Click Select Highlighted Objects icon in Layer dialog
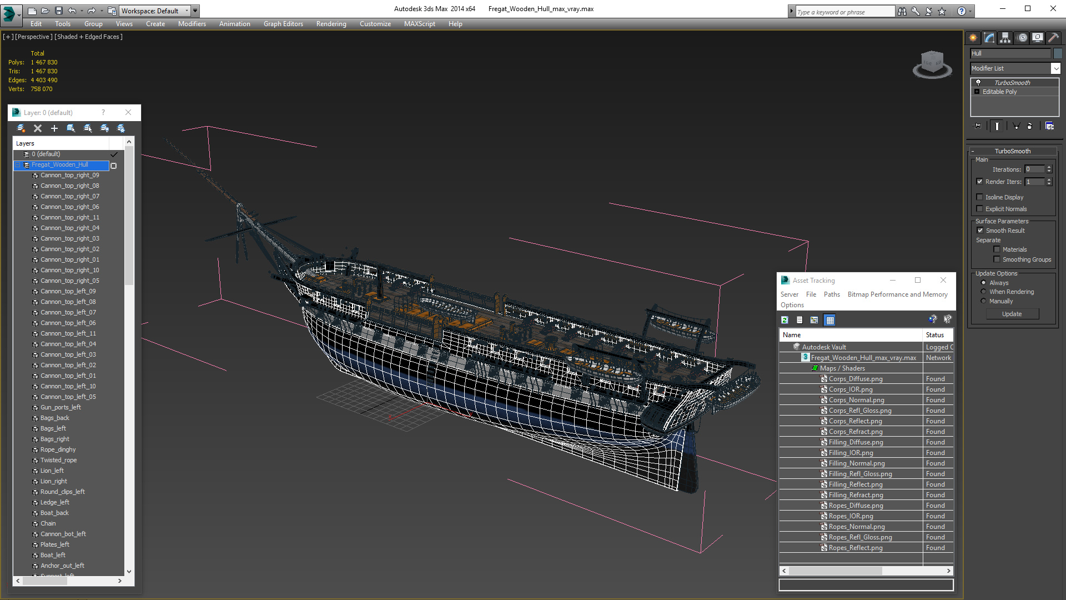This screenshot has width=1066, height=600. pos(71,128)
